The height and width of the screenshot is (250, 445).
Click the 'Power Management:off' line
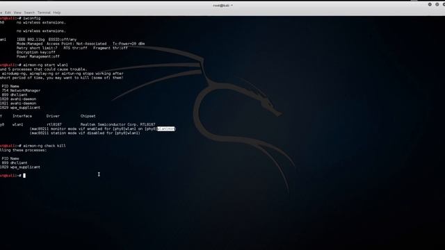tap(38, 56)
